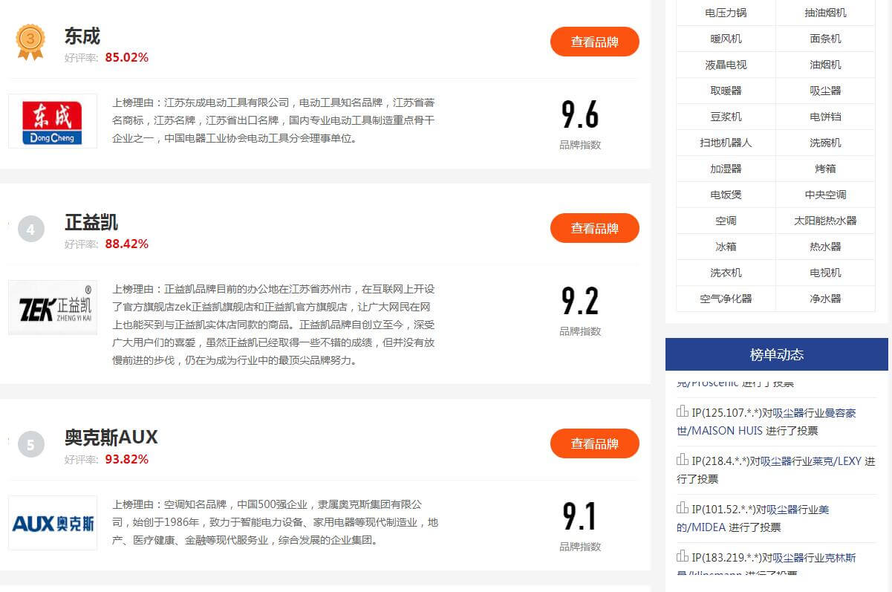Open the MIDEA vote entry

[752, 518]
